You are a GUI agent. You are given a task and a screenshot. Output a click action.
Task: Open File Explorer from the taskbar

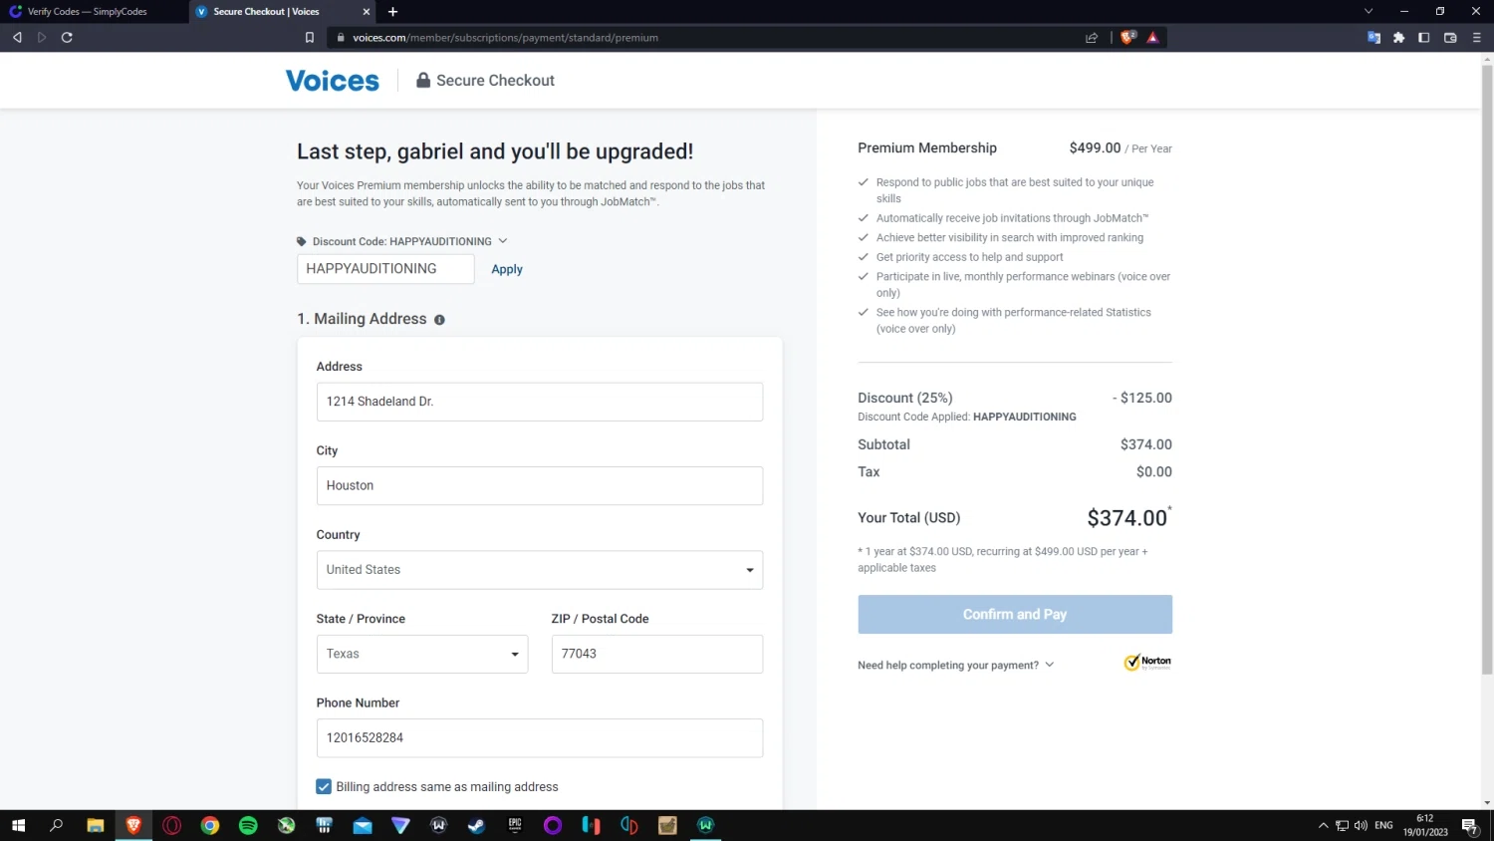(x=95, y=825)
